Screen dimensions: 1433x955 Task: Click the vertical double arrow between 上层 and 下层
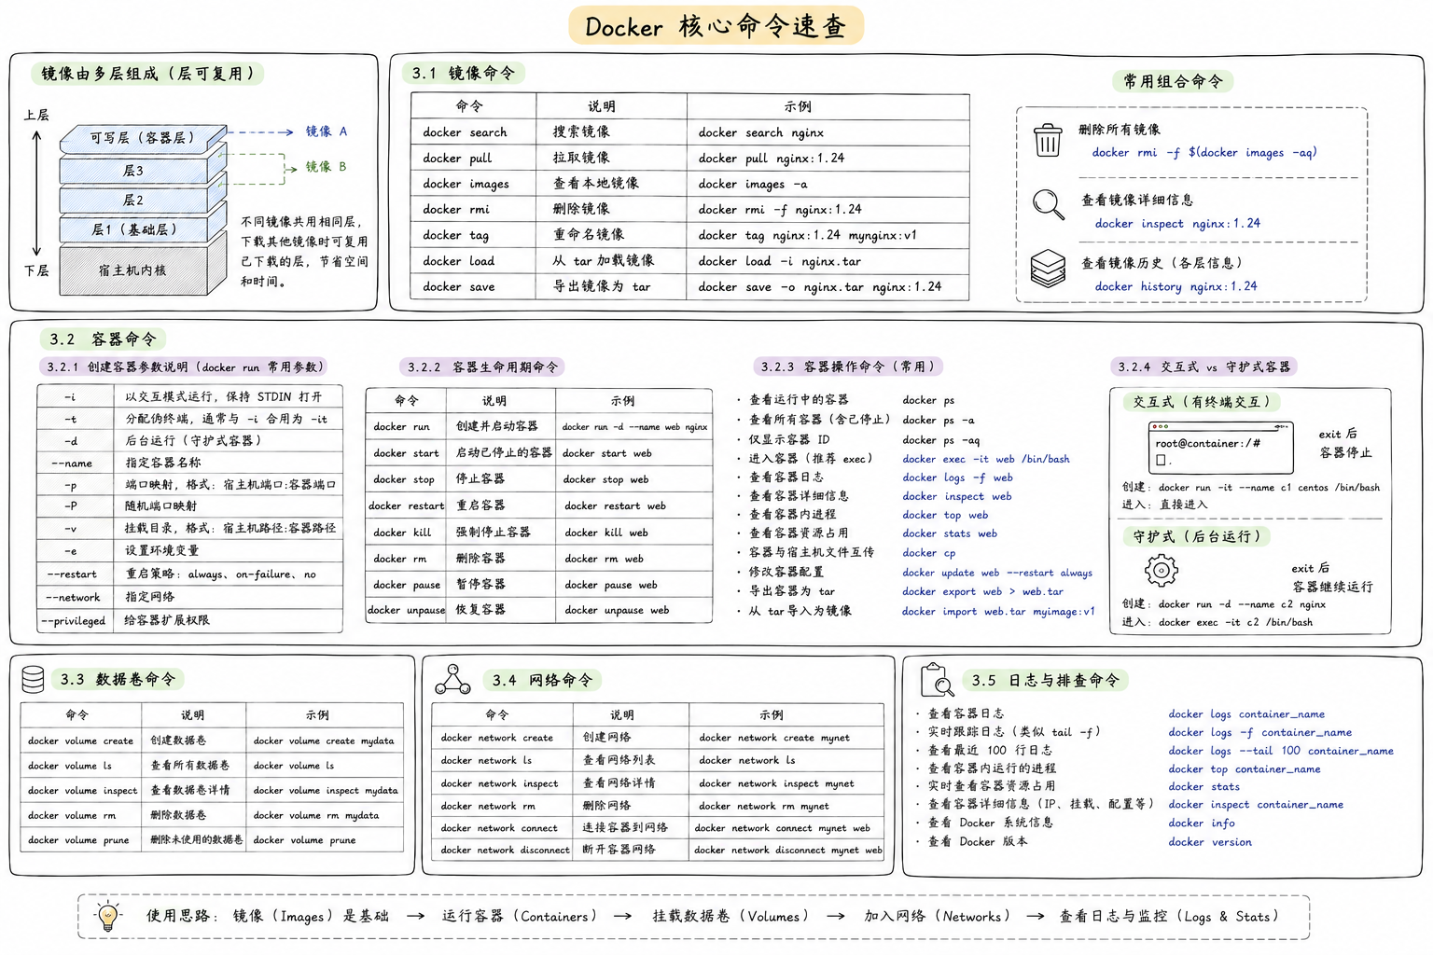click(x=36, y=193)
